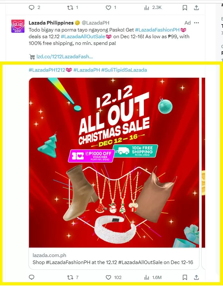Retweet the Lazada ad with 7 reposts

tap(70, 277)
